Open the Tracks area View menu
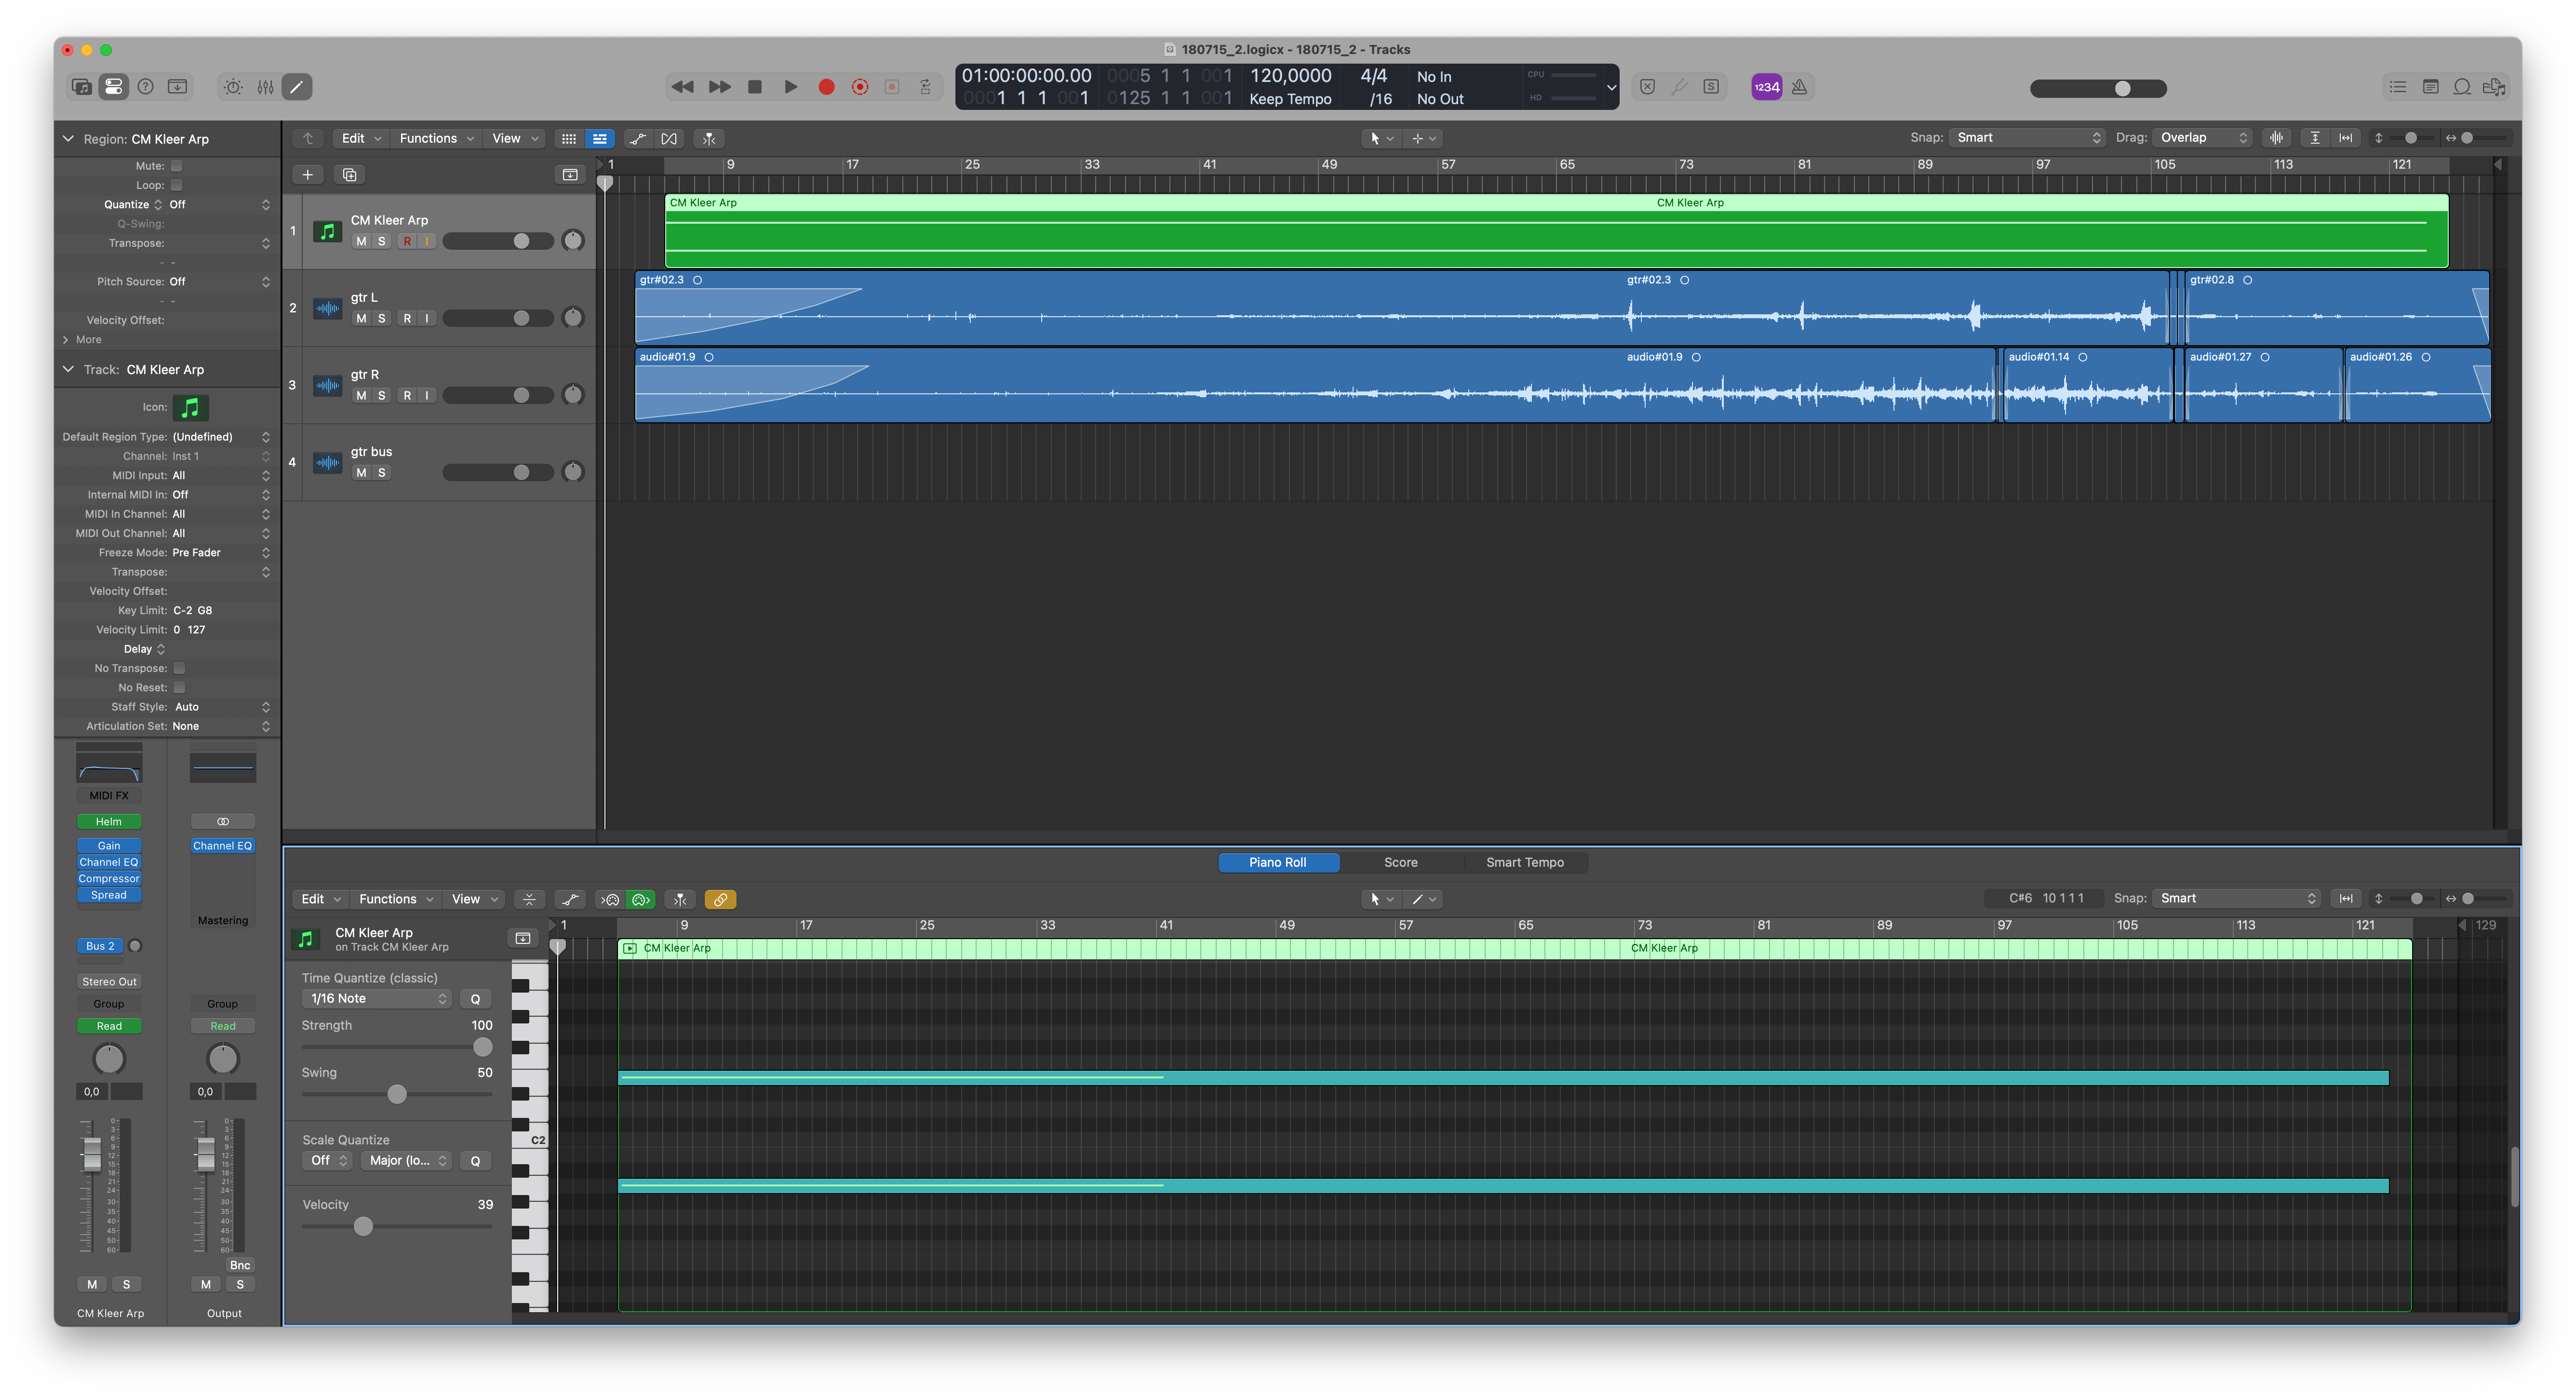 tap(515, 139)
